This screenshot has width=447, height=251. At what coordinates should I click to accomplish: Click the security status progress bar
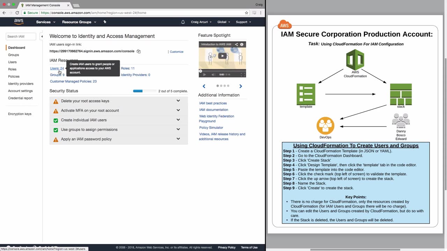[145, 91]
